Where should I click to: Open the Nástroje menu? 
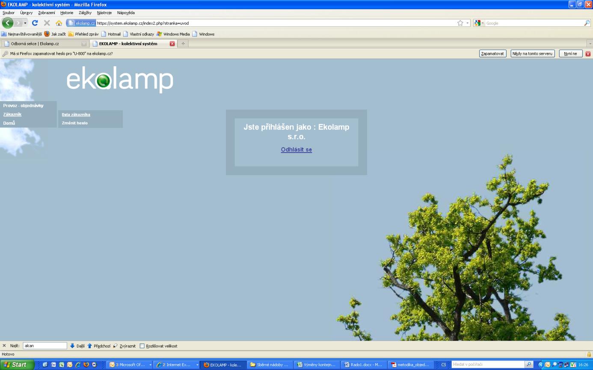[104, 12]
